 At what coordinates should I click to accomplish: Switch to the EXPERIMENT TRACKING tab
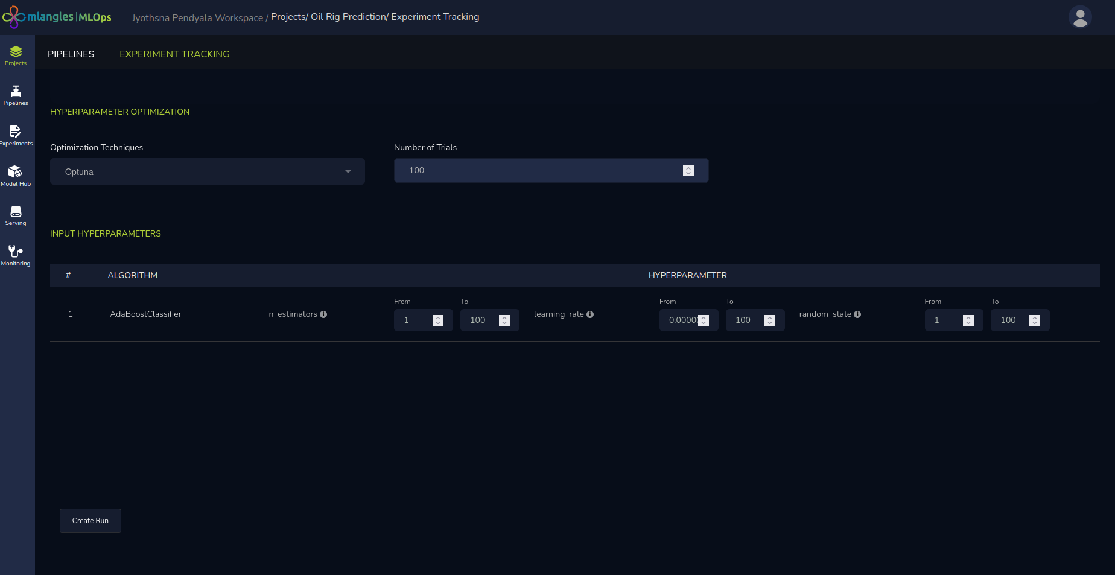tap(174, 54)
